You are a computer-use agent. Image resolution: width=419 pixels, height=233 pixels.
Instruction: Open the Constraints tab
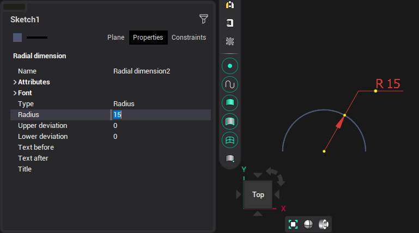point(189,38)
